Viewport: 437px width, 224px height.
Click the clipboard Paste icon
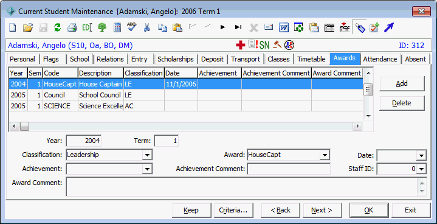[177, 27]
